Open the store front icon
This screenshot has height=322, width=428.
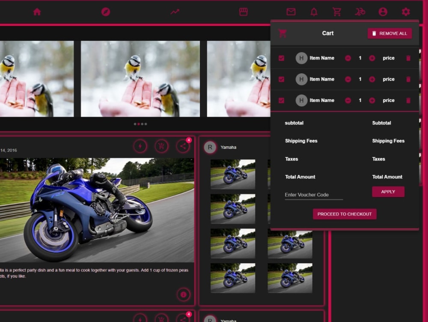pos(243,12)
